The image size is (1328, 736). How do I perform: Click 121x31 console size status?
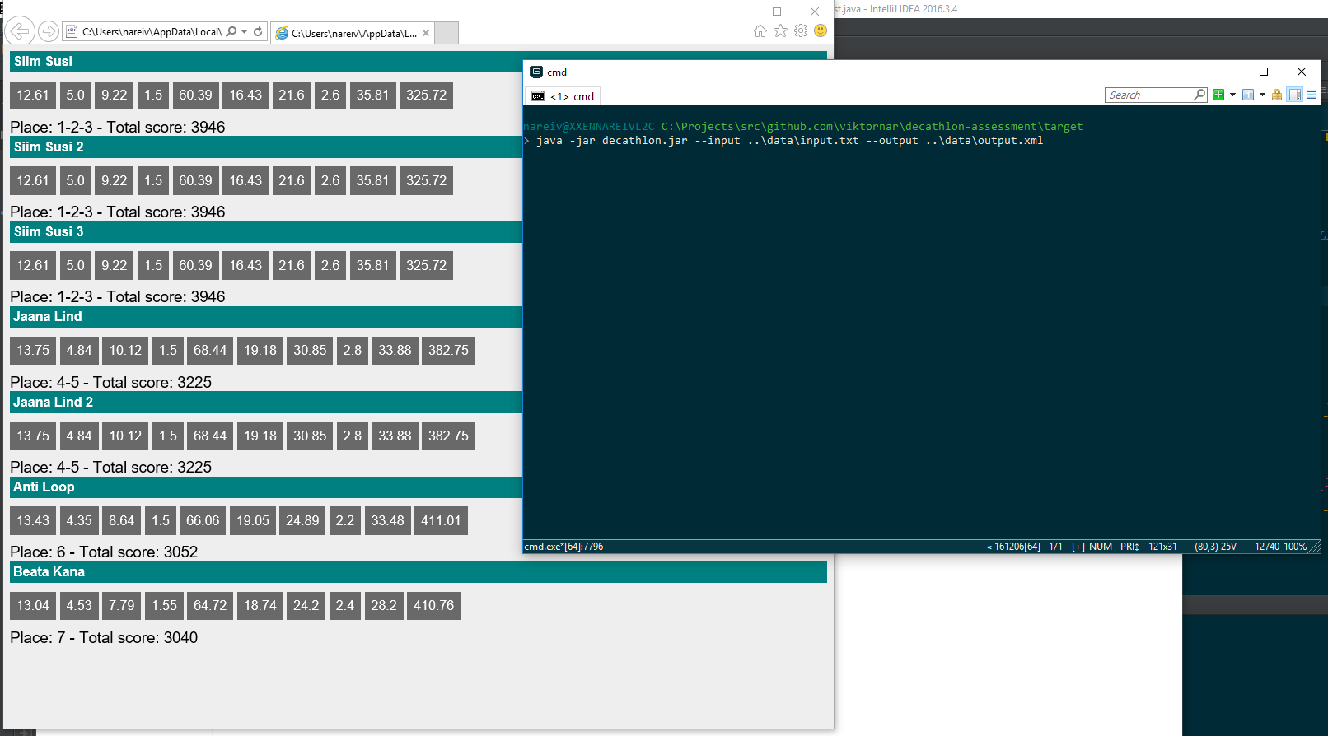(x=1162, y=547)
